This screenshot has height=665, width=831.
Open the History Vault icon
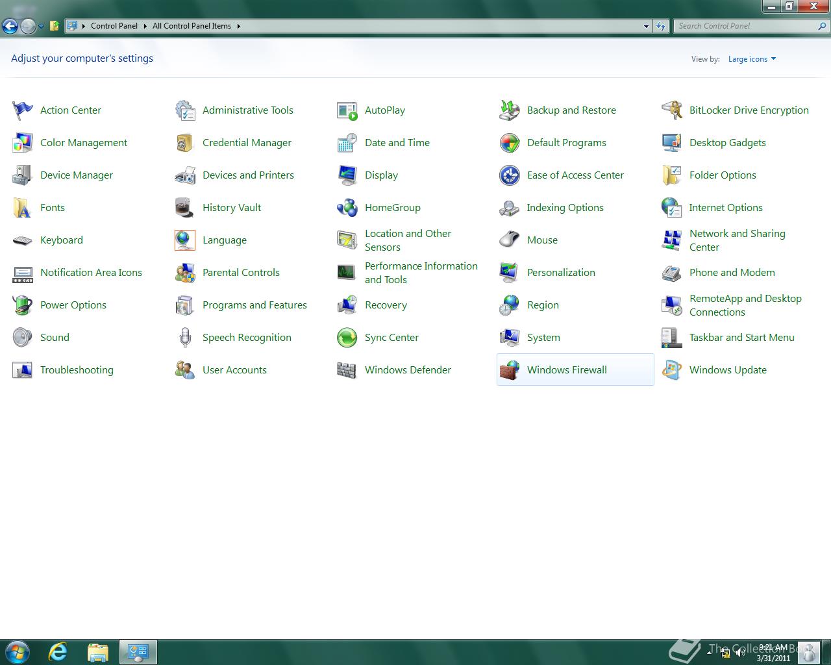185,208
